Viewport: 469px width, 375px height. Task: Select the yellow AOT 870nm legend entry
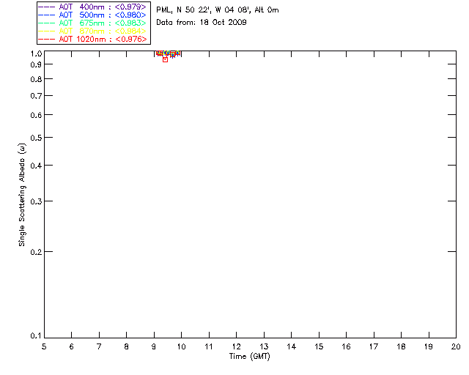(x=92, y=31)
